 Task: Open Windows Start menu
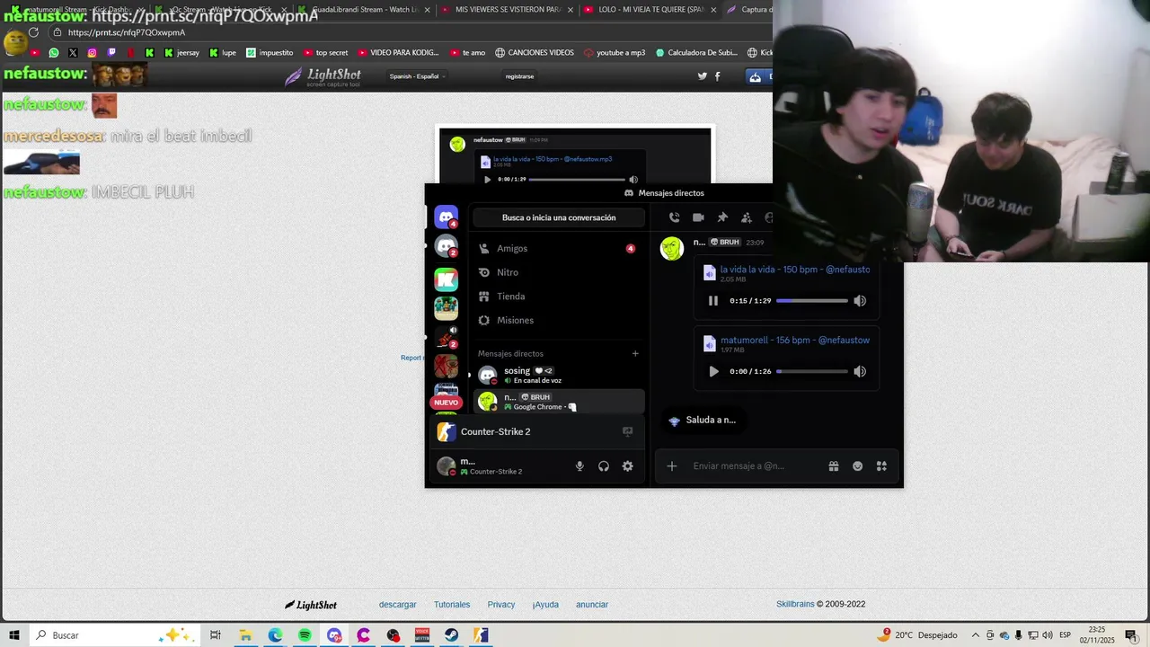point(14,635)
